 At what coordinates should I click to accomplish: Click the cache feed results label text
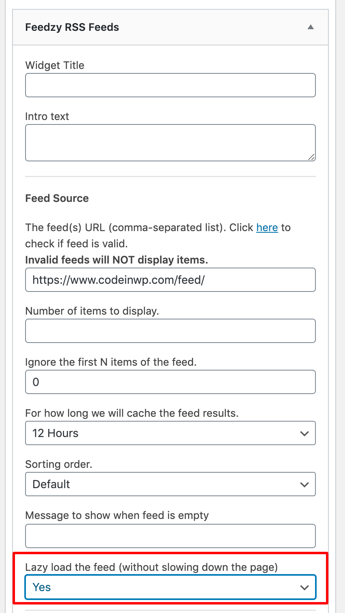(x=132, y=413)
